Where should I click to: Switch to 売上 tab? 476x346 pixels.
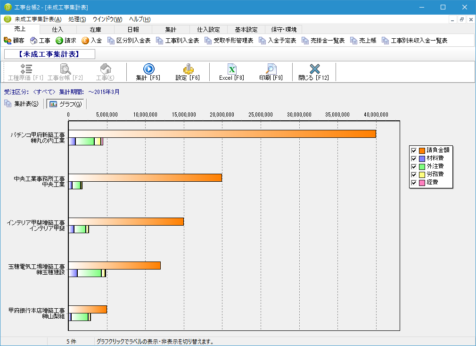coord(20,29)
